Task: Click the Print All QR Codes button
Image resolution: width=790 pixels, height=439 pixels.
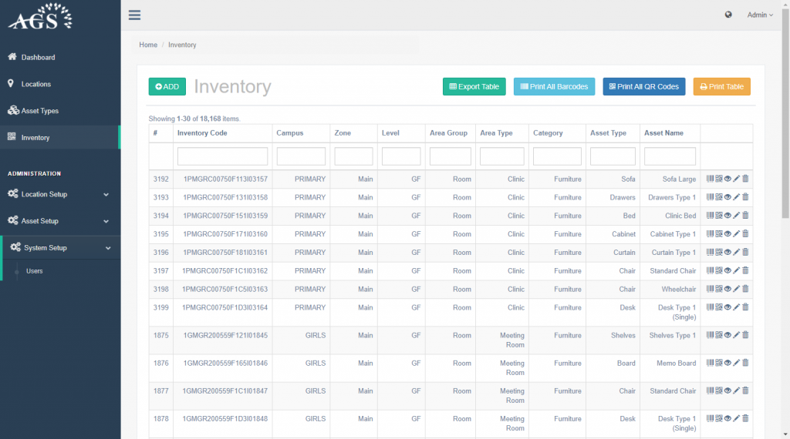Action: [643, 87]
